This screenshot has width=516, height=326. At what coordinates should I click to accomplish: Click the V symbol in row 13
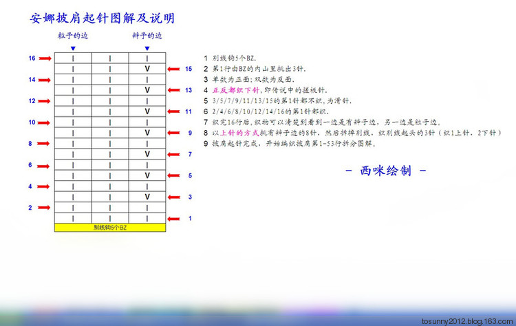coord(147,90)
